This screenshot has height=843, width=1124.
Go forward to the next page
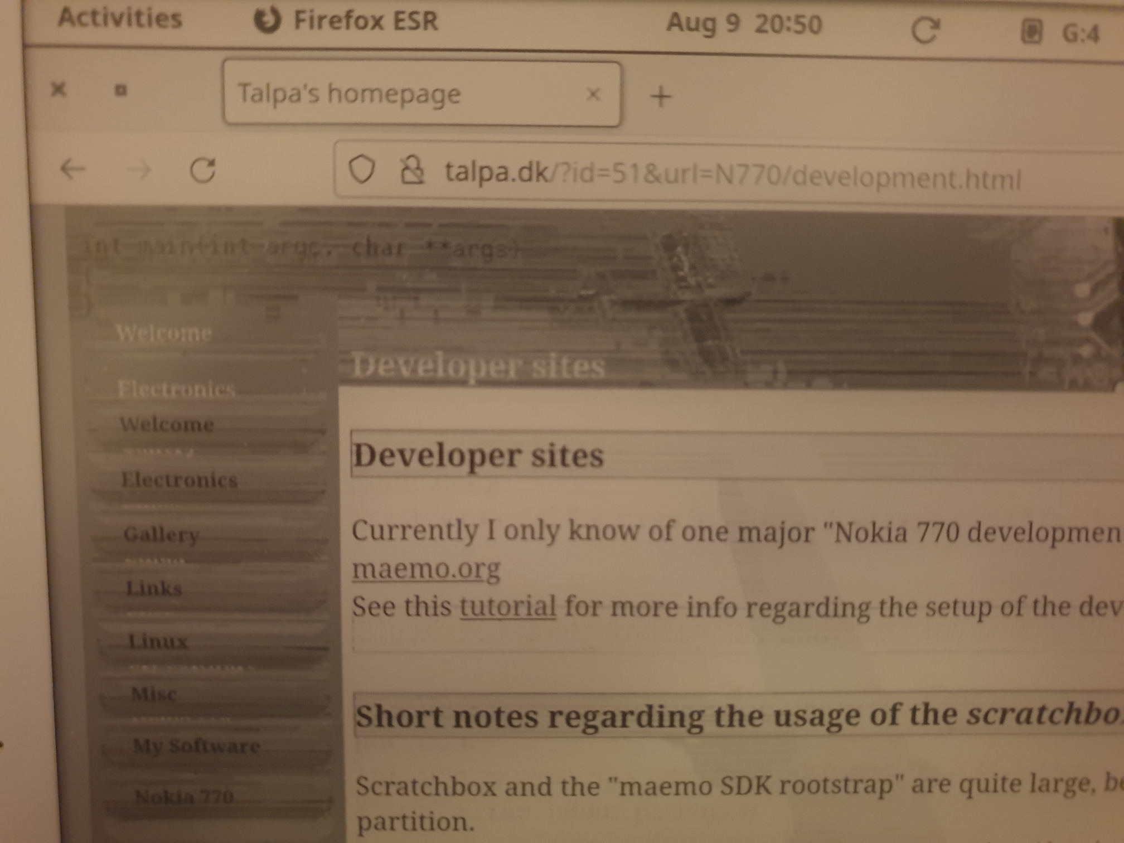point(139,169)
